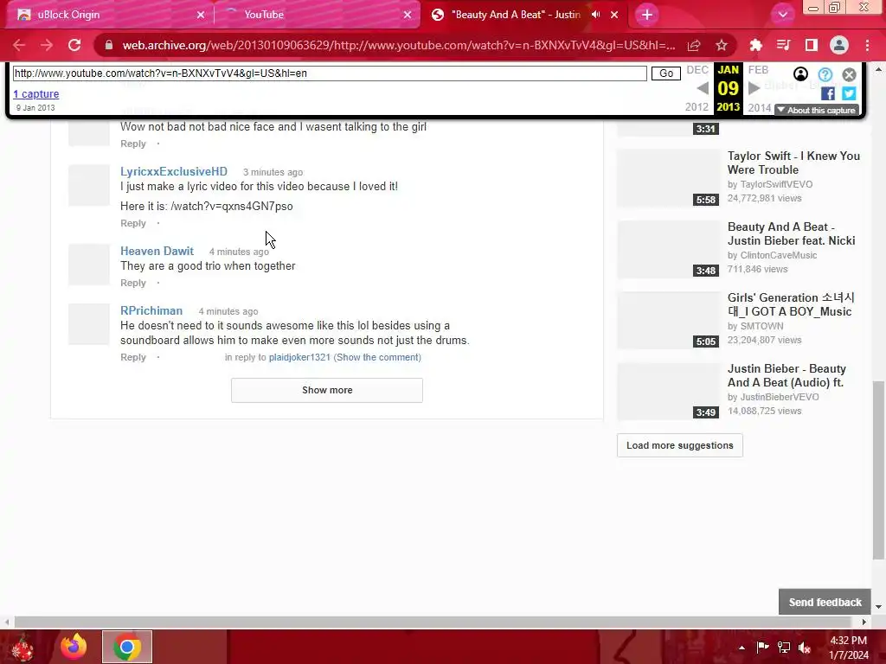Bookmark this page with star icon
The width and height of the screenshot is (886, 664).
point(722,45)
